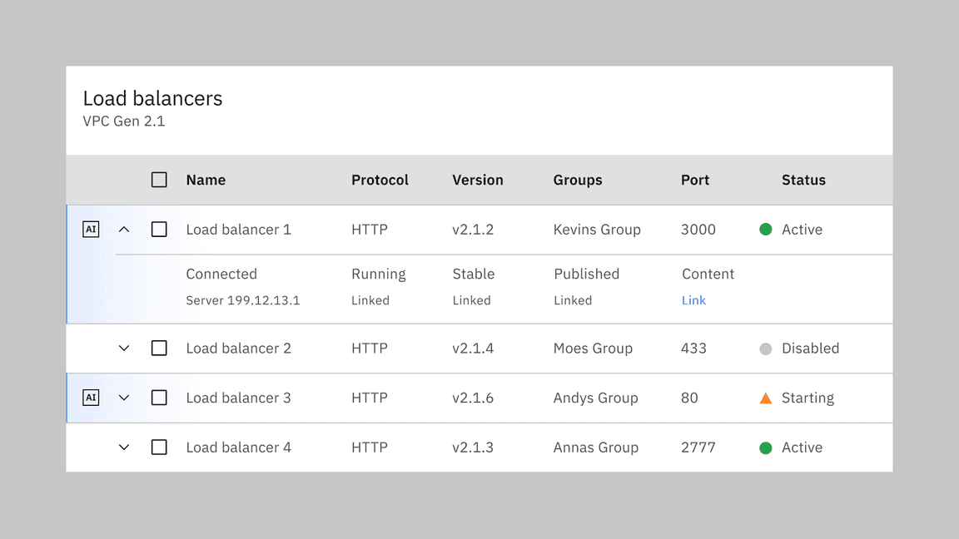Expand the Load balancer 2 row
The image size is (959, 539).
point(124,349)
